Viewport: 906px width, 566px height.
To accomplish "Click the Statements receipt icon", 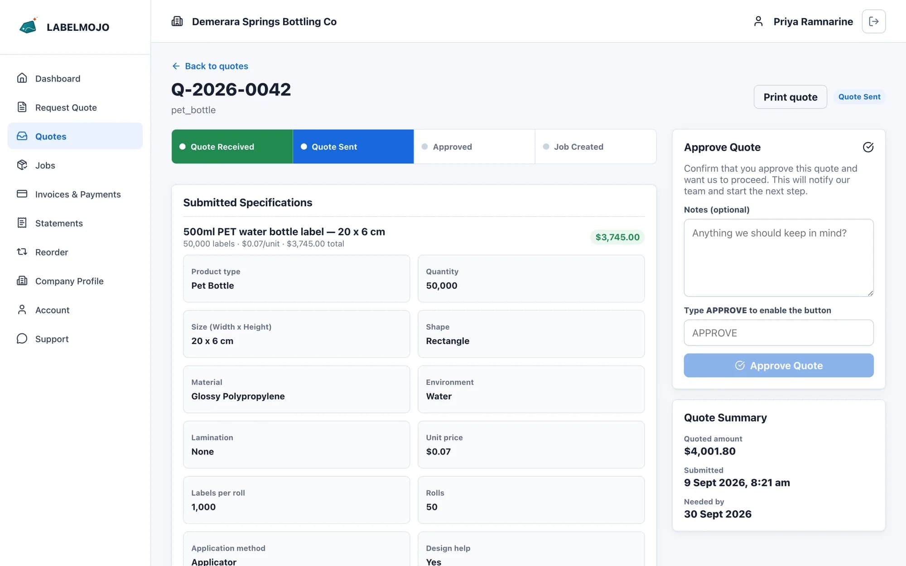I will (22, 223).
